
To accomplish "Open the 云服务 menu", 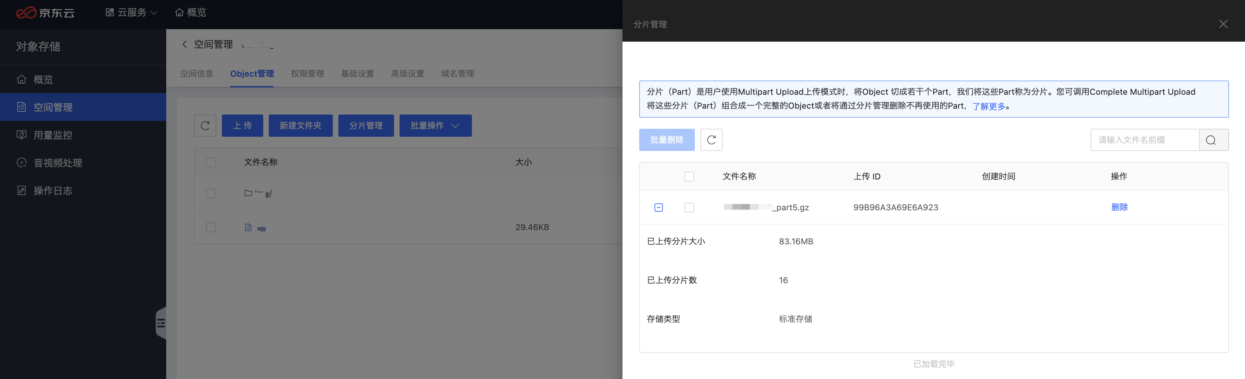I will coord(131,12).
